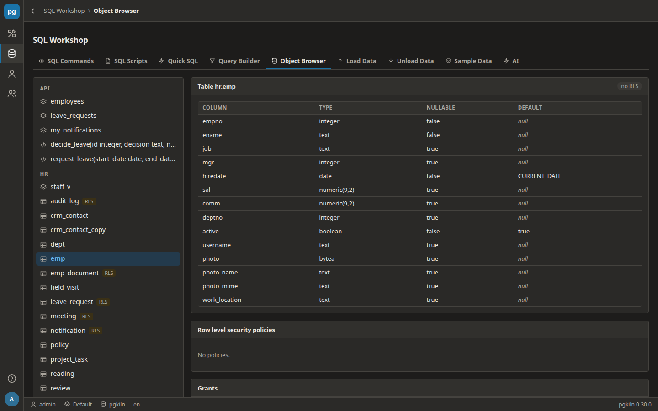Select the field_visit table

tap(108, 287)
